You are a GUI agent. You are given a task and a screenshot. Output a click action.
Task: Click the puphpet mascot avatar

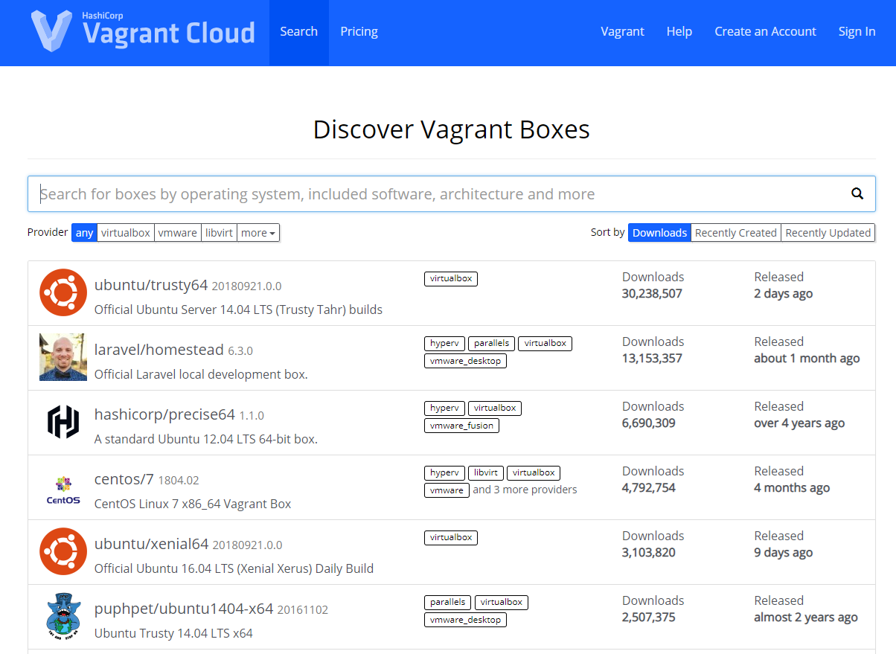[x=63, y=617]
